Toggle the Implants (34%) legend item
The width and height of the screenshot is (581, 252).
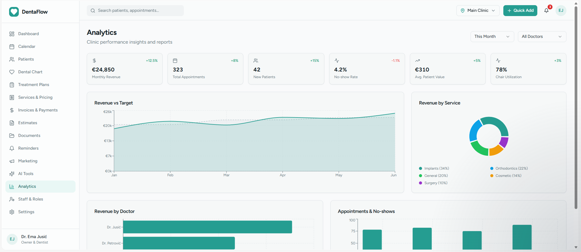coord(434,168)
